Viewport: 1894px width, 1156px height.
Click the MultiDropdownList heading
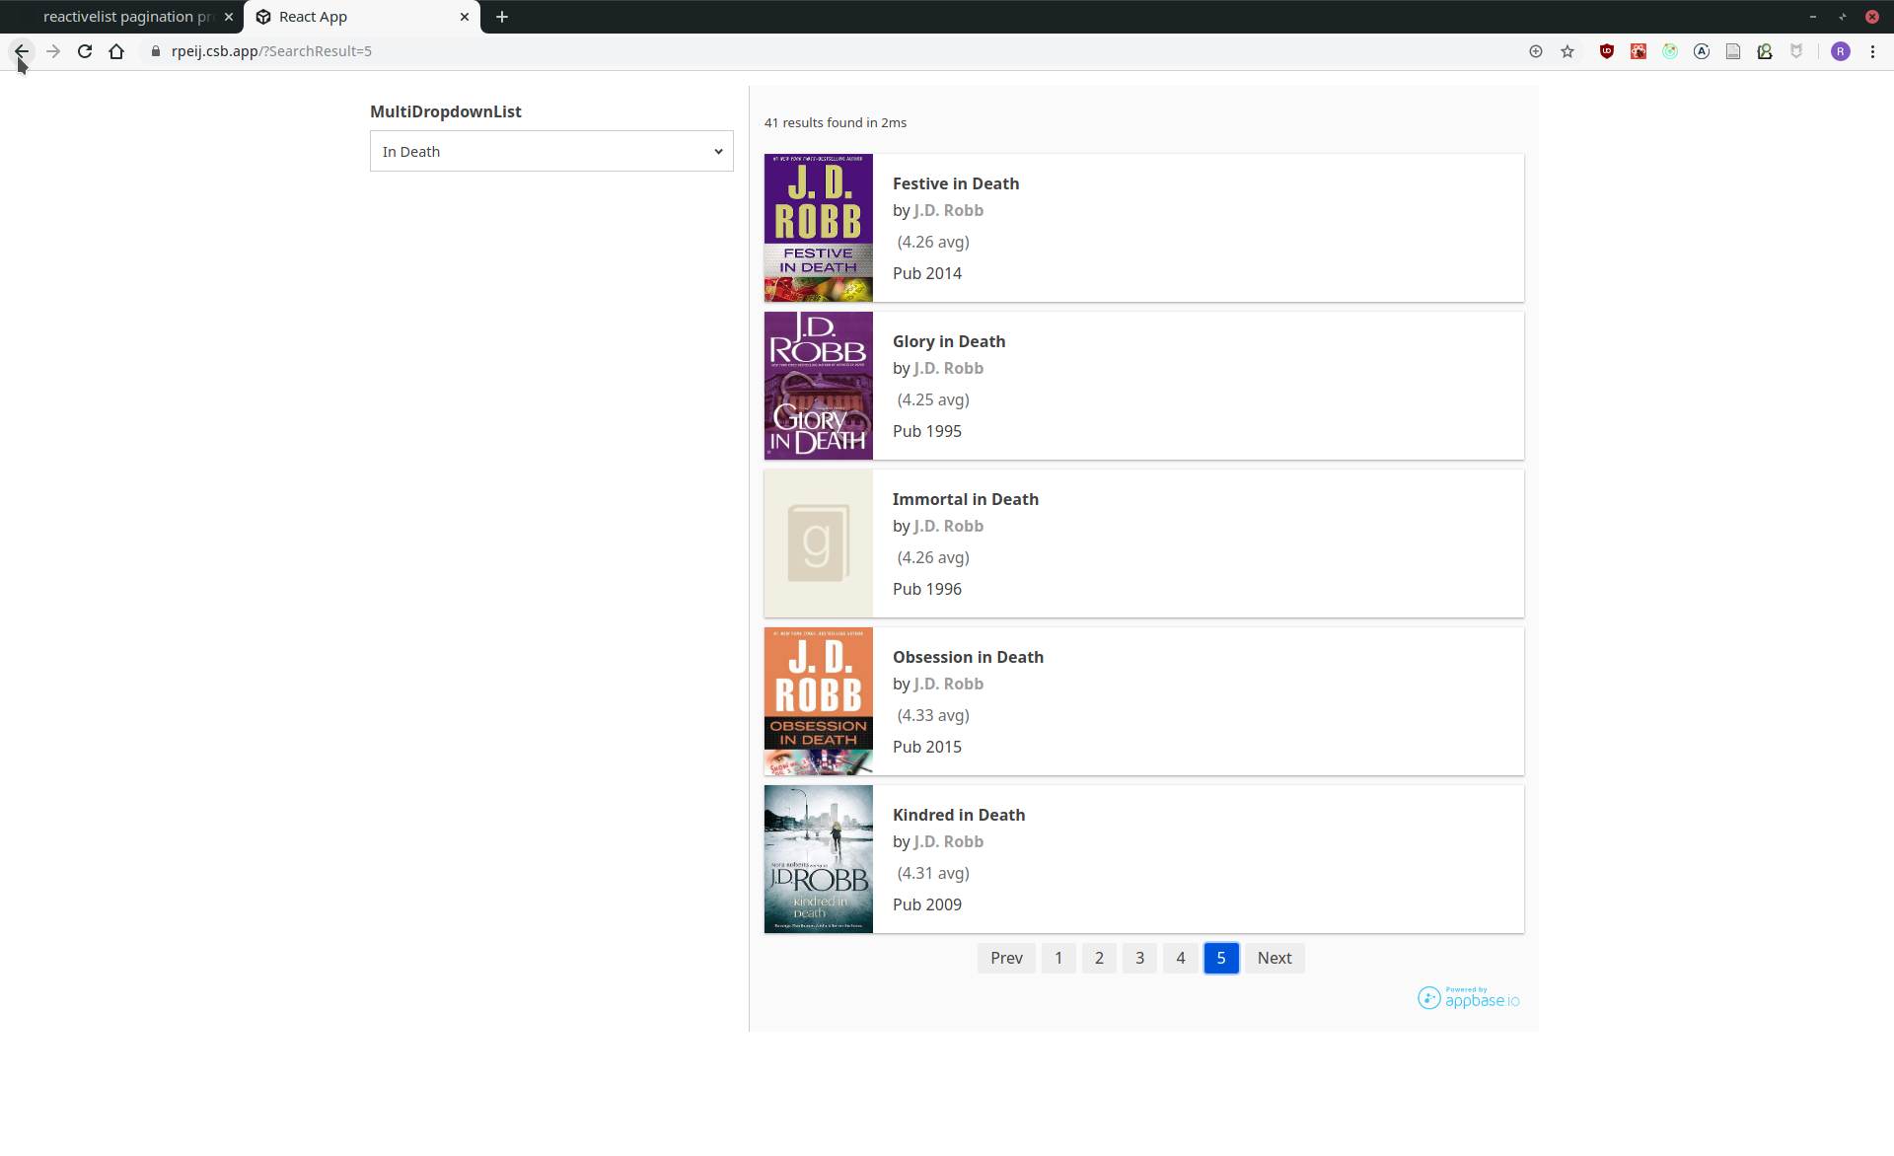pyautogui.click(x=446, y=111)
